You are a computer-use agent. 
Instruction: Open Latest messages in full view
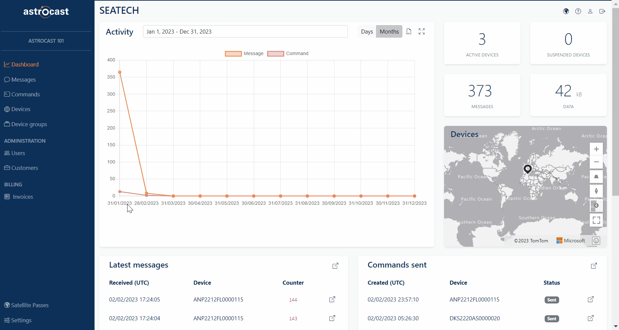335,266
